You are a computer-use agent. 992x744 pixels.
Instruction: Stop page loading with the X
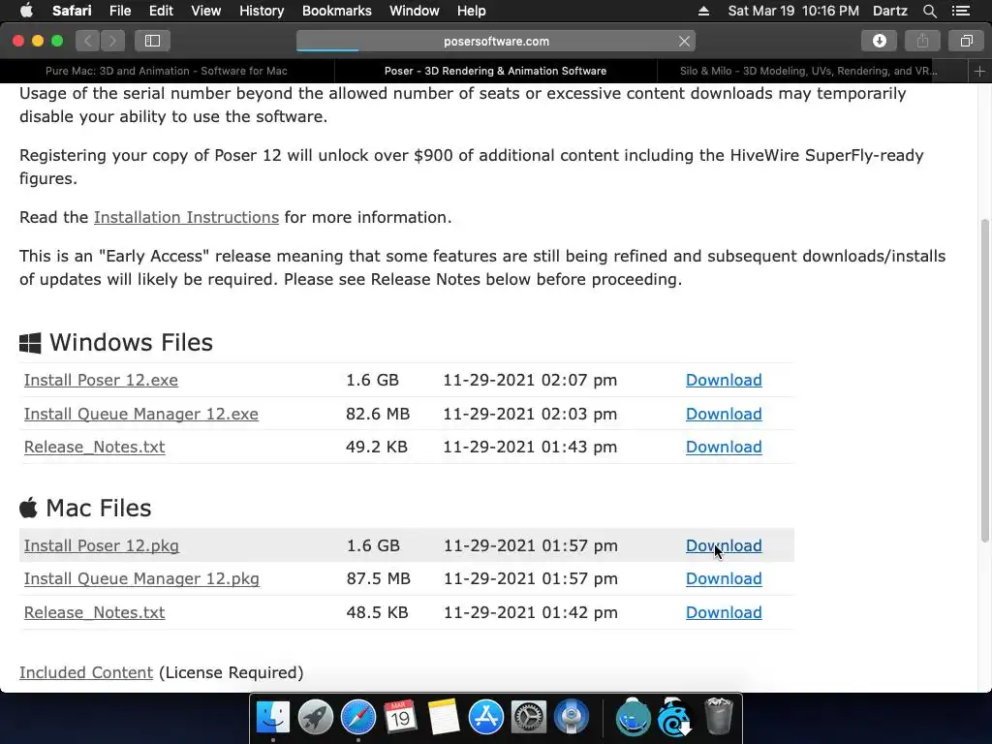[684, 41]
